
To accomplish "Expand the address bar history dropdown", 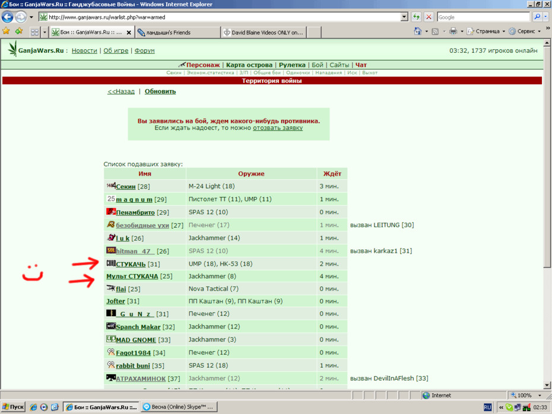I will click(x=404, y=17).
